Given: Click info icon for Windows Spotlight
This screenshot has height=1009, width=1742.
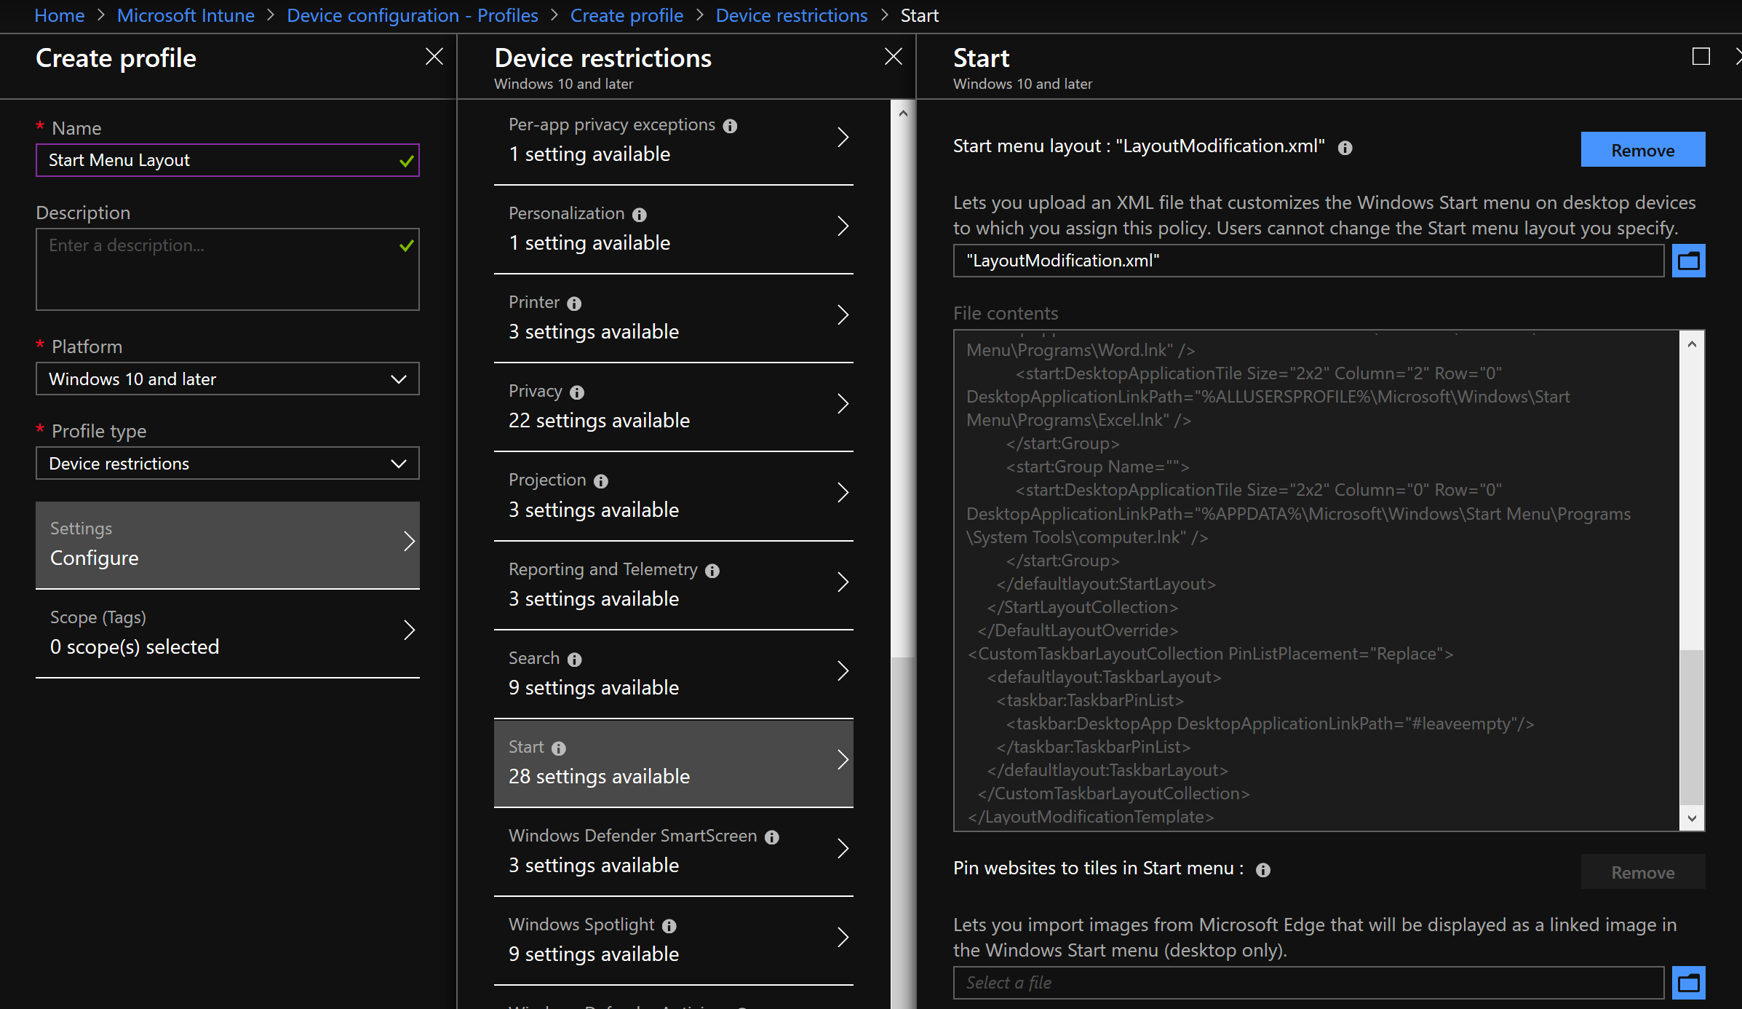Looking at the screenshot, I should [669, 926].
